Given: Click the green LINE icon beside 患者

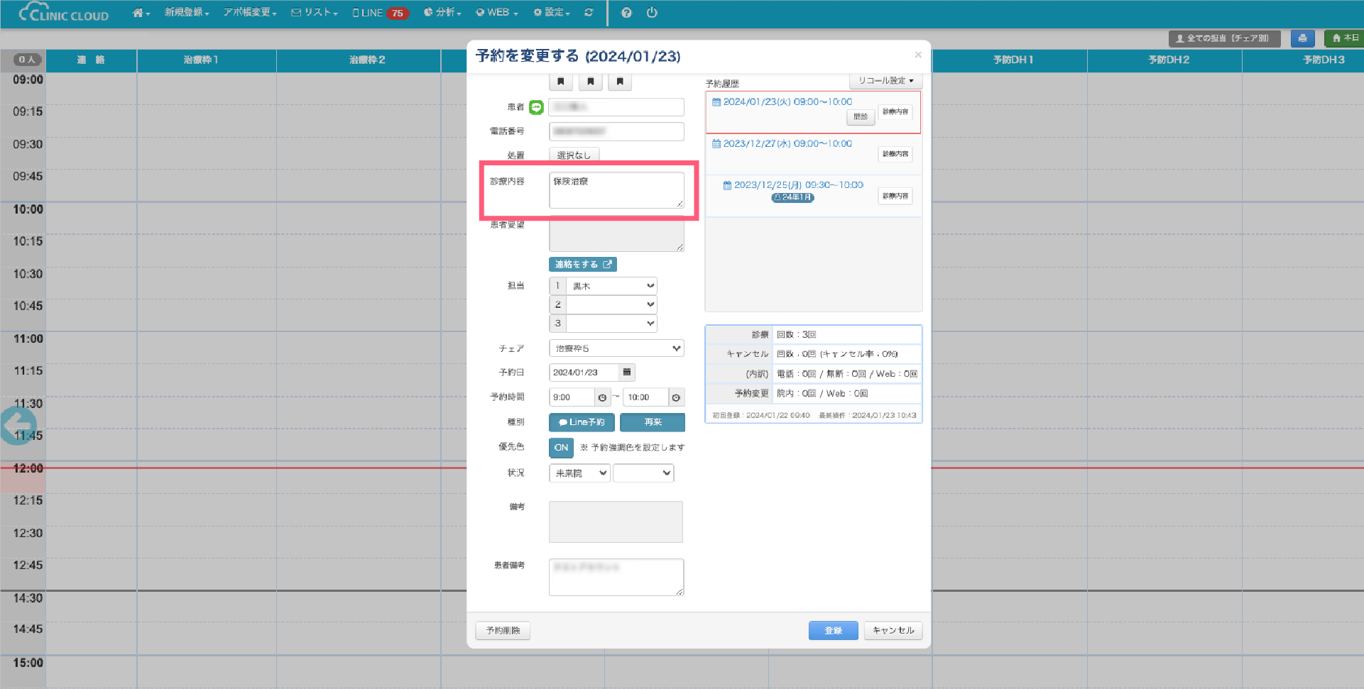Looking at the screenshot, I should (536, 107).
